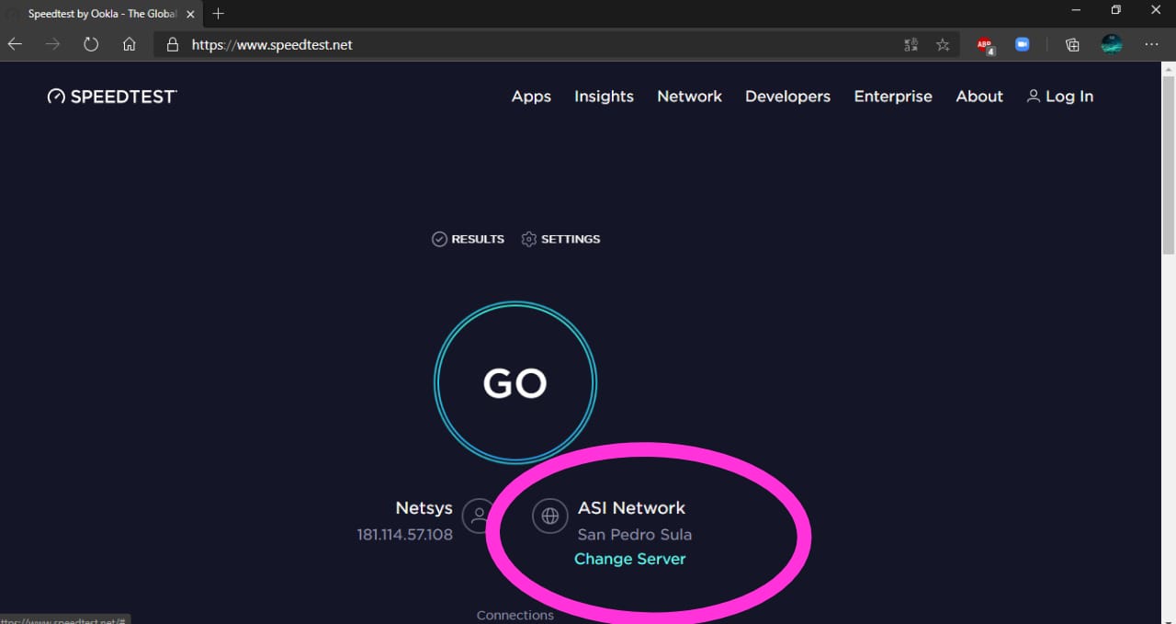The width and height of the screenshot is (1176, 624).
Task: Click the Netsys user profile icon
Action: pyautogui.click(x=479, y=516)
